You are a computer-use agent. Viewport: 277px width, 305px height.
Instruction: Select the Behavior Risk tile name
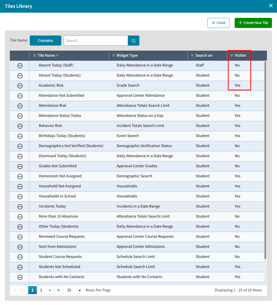click(x=50, y=126)
